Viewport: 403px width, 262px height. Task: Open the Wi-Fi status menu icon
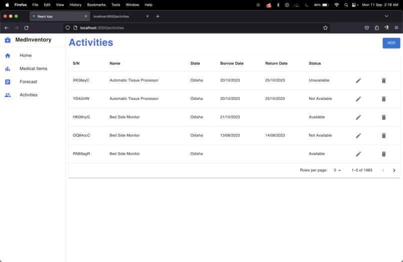coord(336,5)
